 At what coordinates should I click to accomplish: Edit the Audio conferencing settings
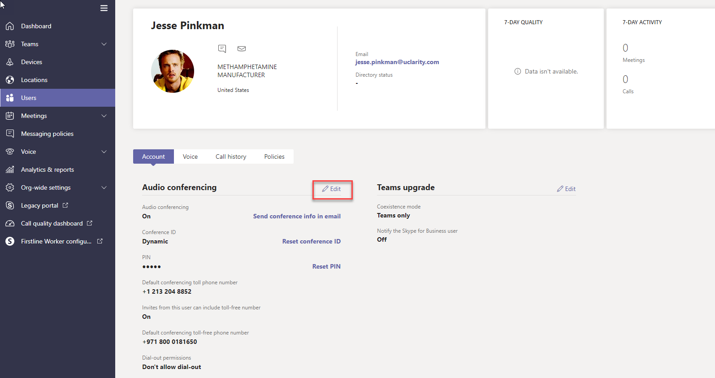point(332,189)
